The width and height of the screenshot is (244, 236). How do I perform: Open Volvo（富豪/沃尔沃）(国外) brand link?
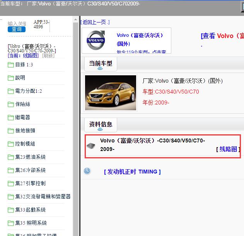tap(140, 40)
